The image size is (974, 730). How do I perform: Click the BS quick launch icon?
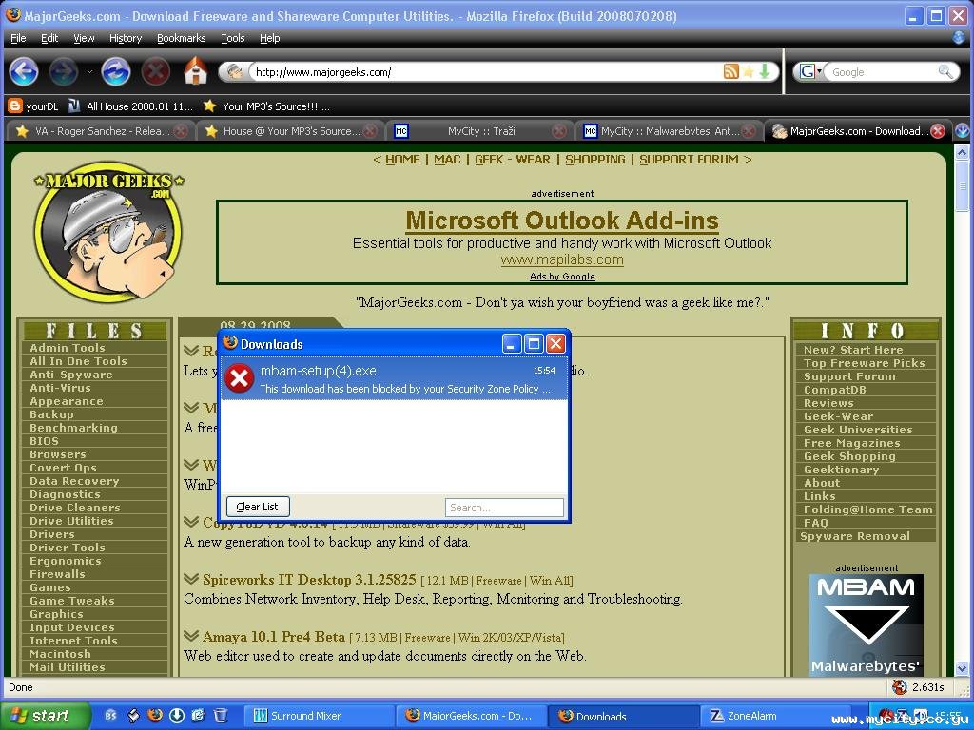[110, 715]
